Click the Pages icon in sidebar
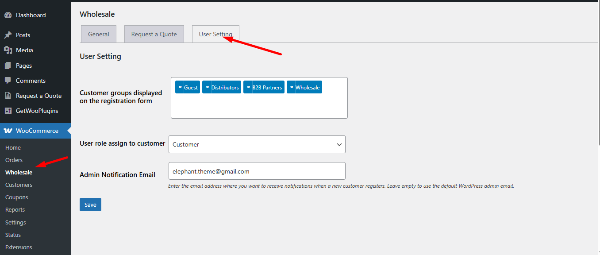Viewport: 600px width, 255px height. (8, 66)
